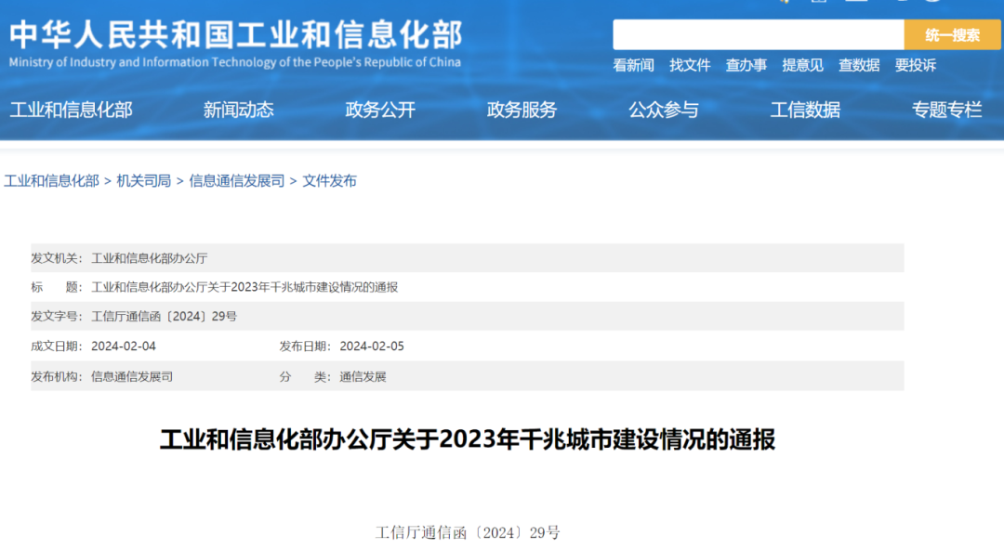
Task: Go to 查办事 quick link
Action: 746,65
